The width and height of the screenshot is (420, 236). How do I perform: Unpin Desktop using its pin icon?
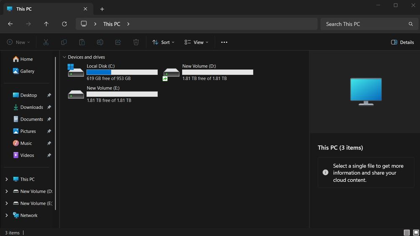coord(49,95)
